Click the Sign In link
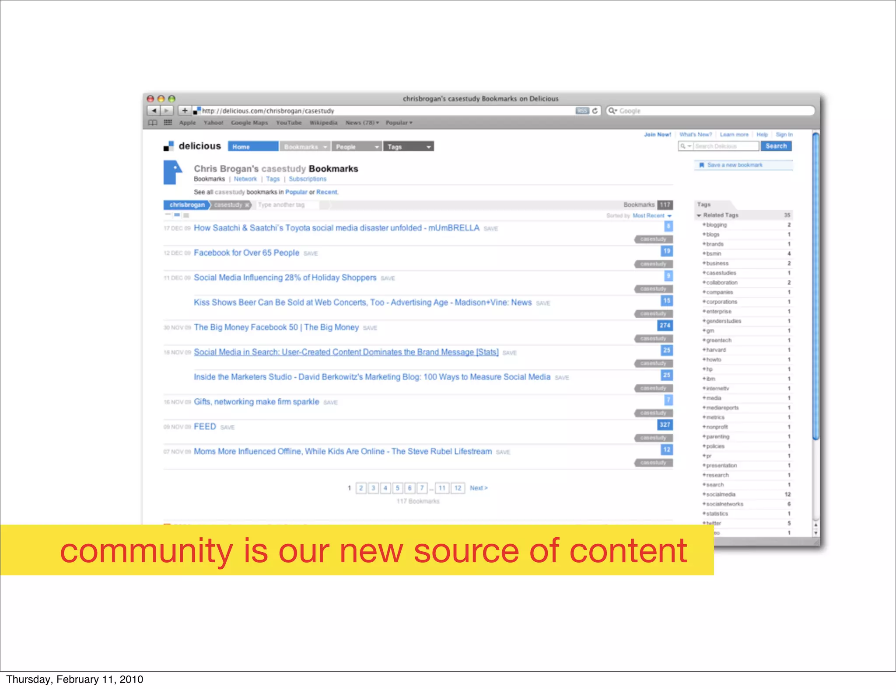896x689 pixels. click(784, 135)
